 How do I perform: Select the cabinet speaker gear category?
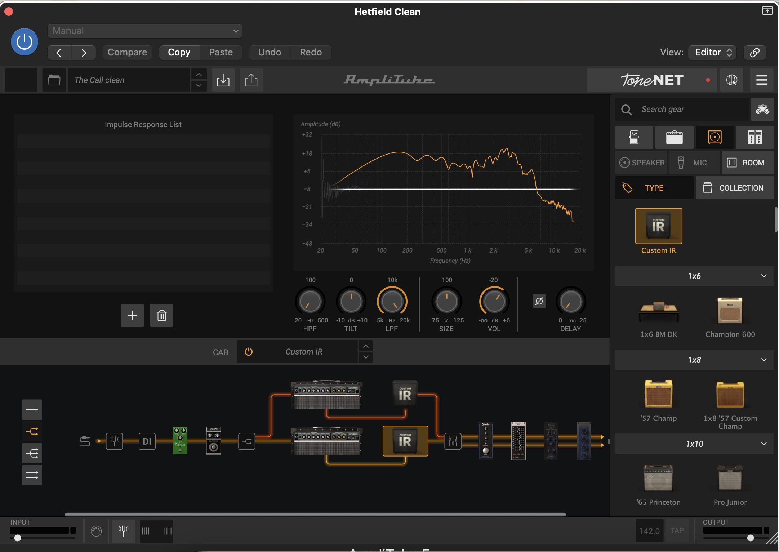coord(715,137)
